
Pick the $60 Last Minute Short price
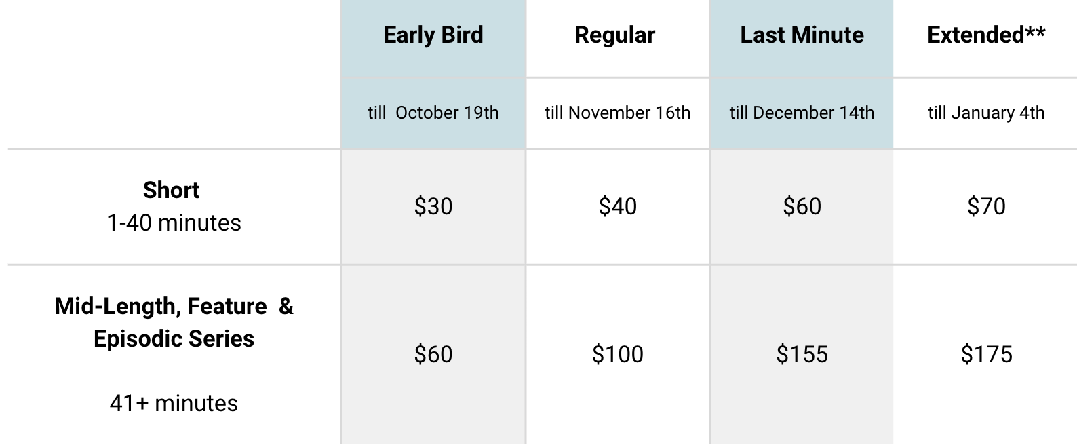click(x=802, y=206)
